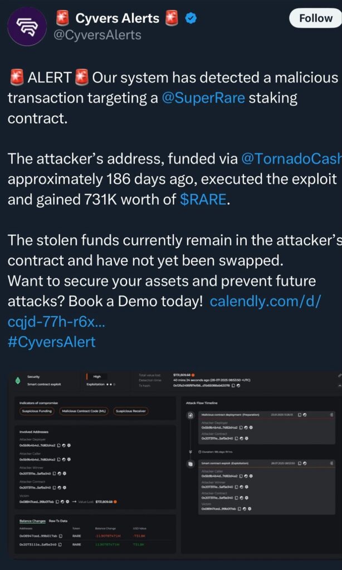The height and width of the screenshot is (570, 342).
Task: Switch to the Balance Changes tab
Action: tap(32, 521)
